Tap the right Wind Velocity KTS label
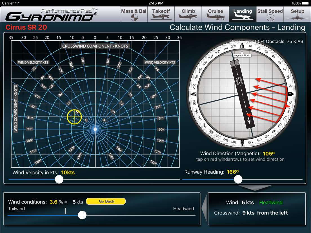Screen dimensions: 311x233 (160, 62)
